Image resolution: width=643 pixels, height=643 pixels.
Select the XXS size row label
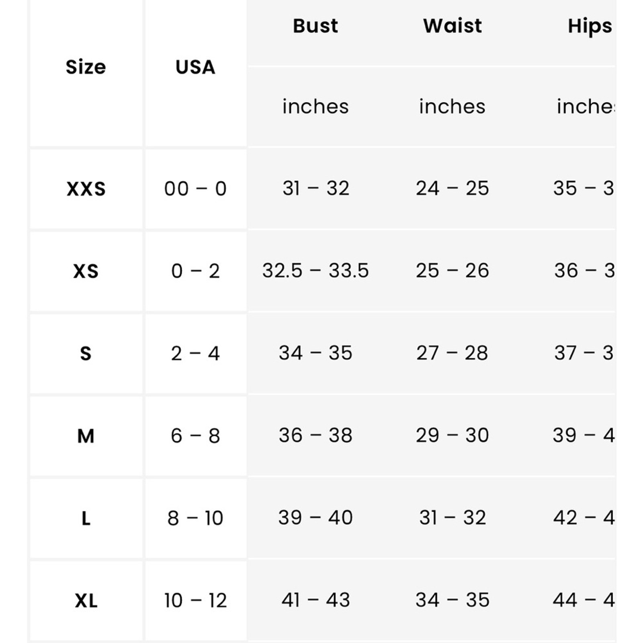(86, 189)
